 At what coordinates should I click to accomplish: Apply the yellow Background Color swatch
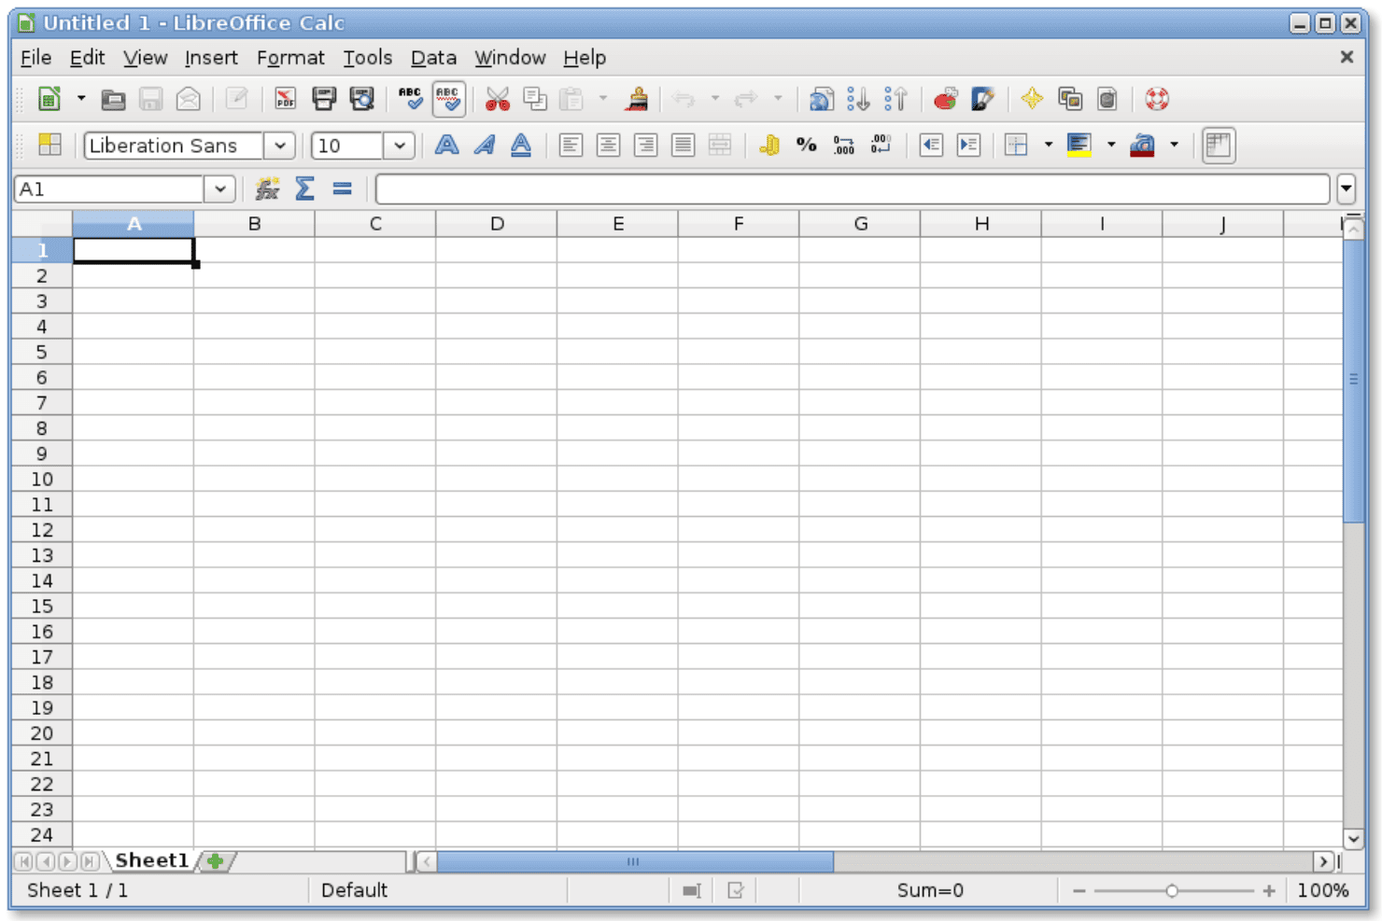click(x=1079, y=146)
